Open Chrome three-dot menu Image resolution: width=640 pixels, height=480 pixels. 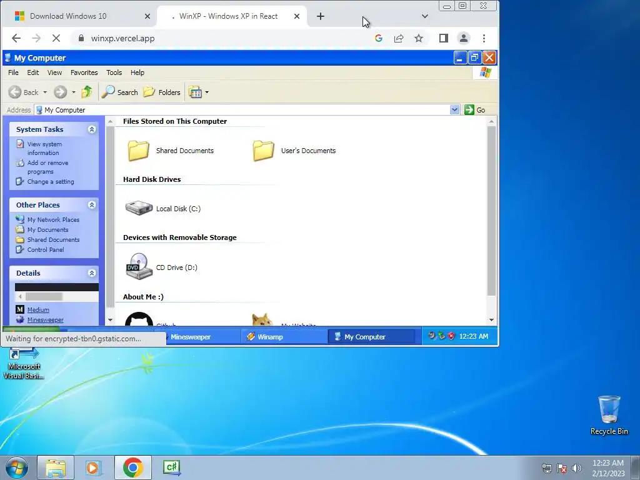(x=484, y=38)
